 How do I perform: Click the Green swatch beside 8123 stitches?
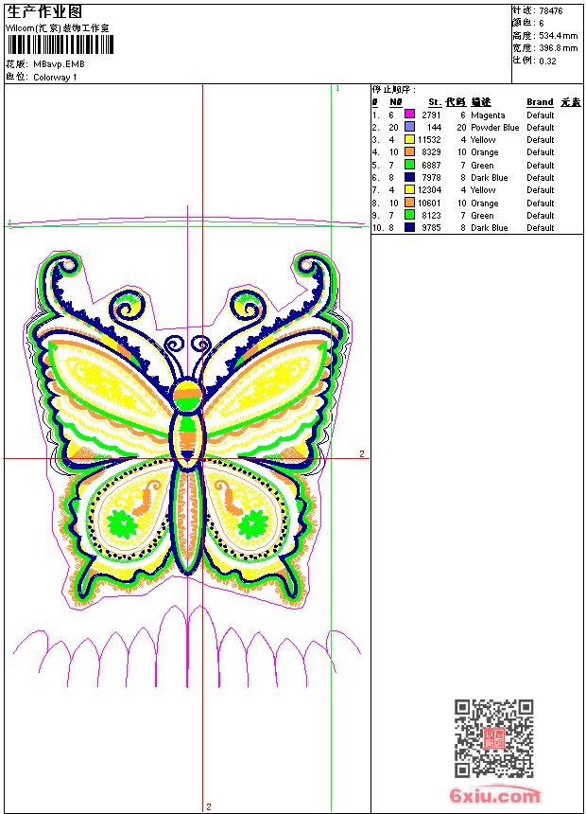point(409,215)
